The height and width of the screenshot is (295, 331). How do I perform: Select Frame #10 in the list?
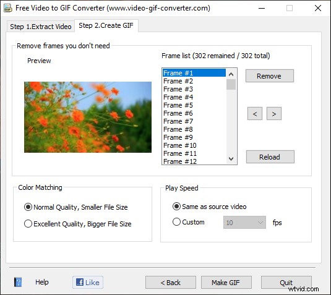click(x=194, y=145)
